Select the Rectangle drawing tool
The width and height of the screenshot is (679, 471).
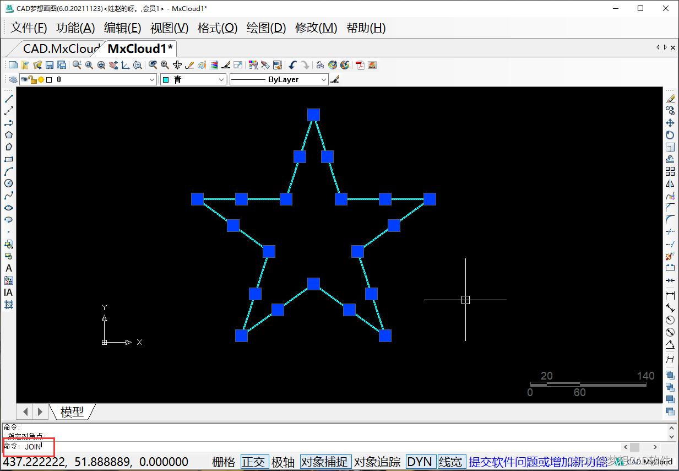point(9,159)
